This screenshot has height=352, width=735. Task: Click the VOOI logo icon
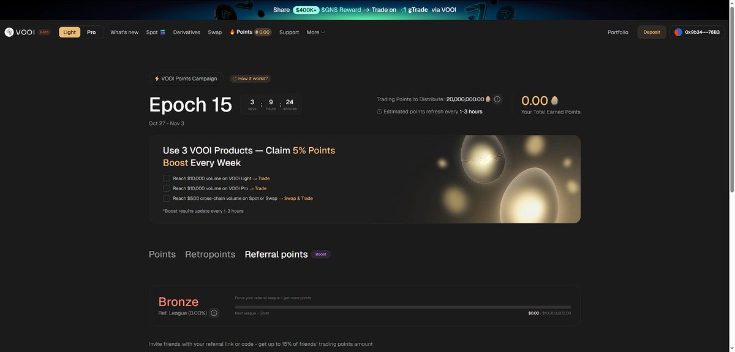pyautogui.click(x=9, y=32)
